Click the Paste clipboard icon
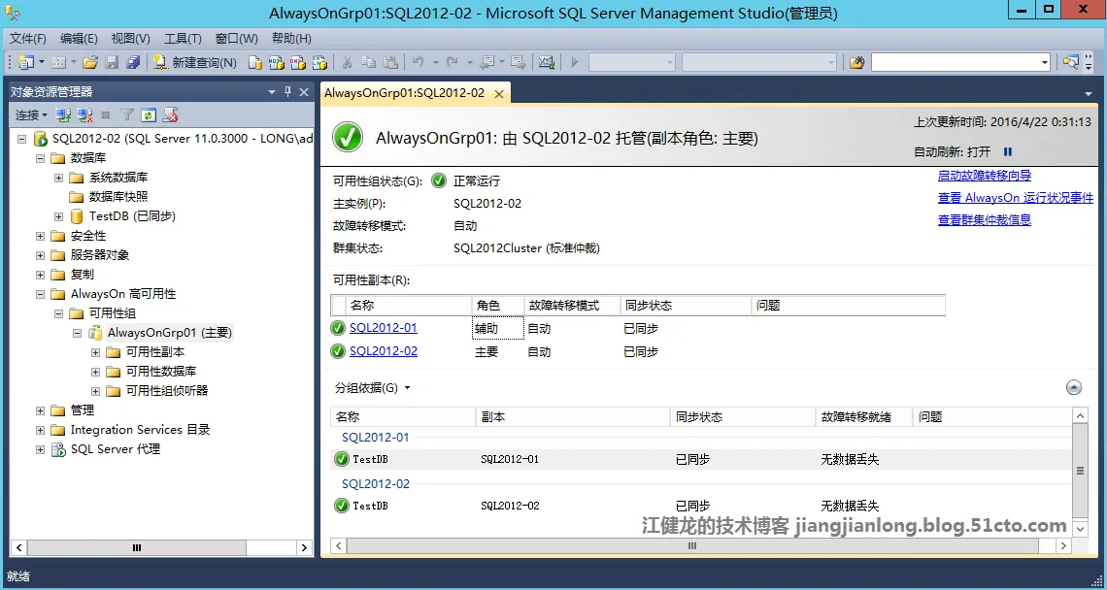This screenshot has height=590, width=1107. [390, 62]
